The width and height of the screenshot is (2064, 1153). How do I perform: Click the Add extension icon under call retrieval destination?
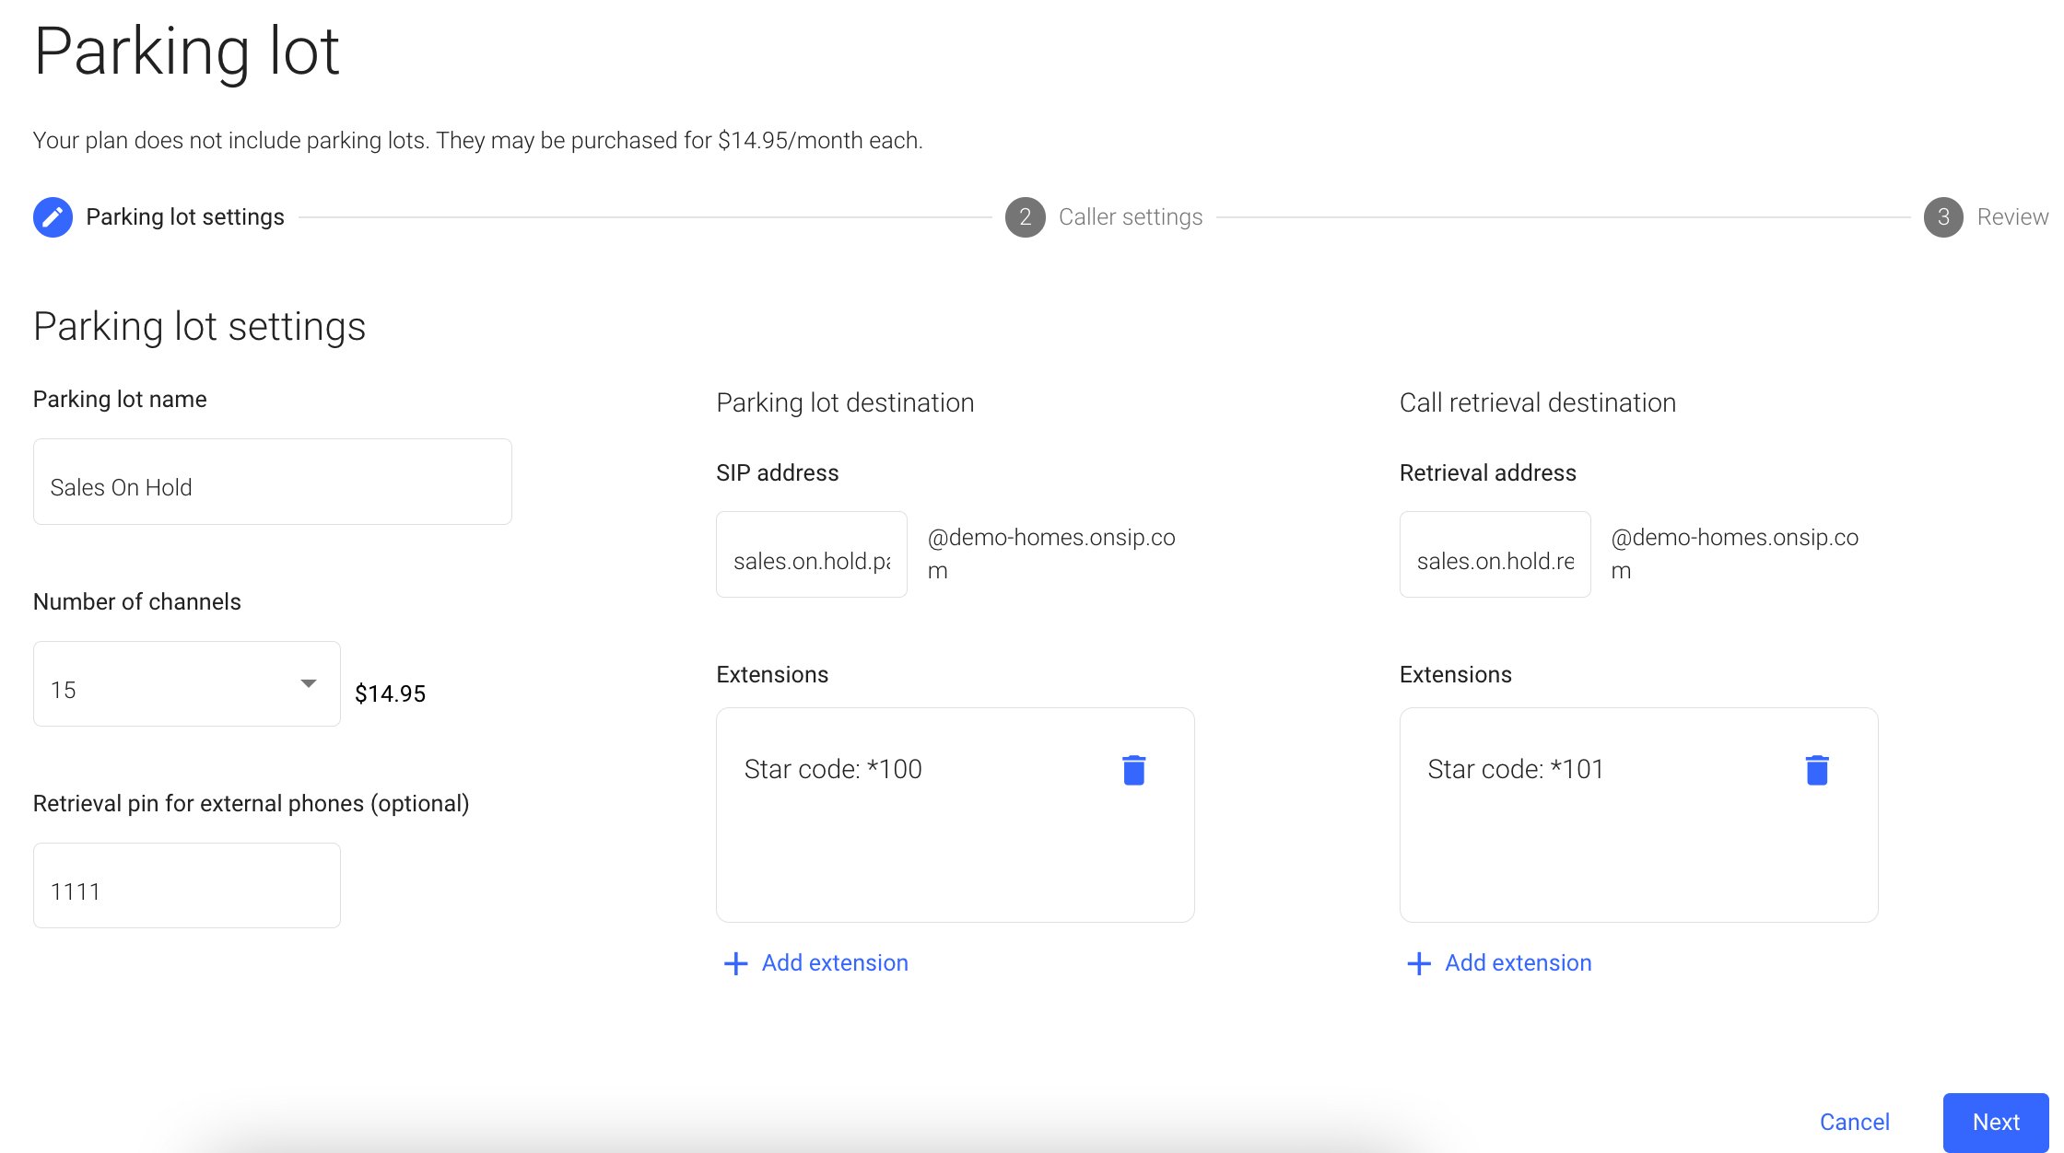(1417, 961)
